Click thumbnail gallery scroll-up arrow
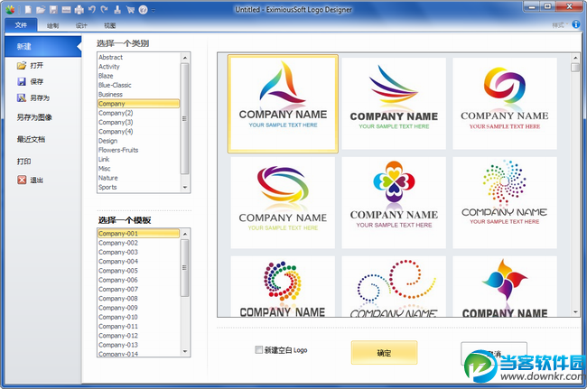Image resolution: width=587 pixels, height=389 pixels. [x=576, y=58]
